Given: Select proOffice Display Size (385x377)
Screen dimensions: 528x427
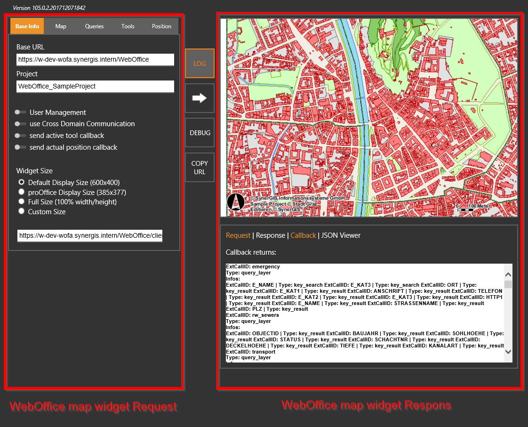Looking at the screenshot, I should click(x=21, y=192).
